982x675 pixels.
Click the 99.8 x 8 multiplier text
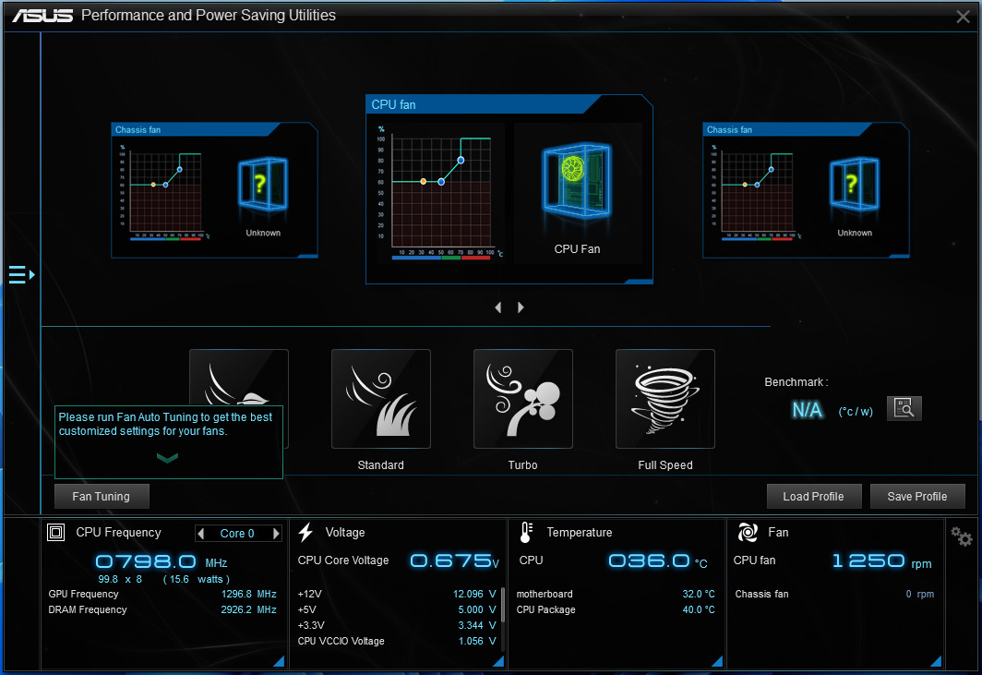(120, 579)
